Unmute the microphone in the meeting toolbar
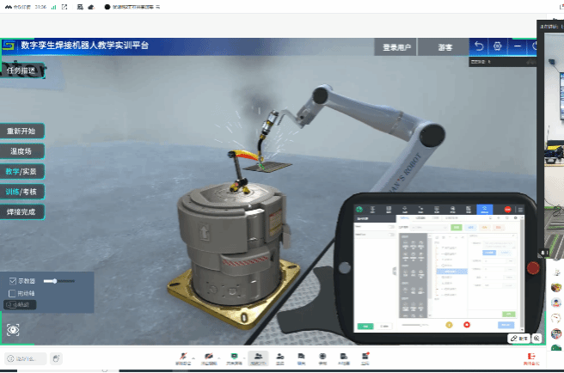The height and width of the screenshot is (373, 564). point(181,357)
